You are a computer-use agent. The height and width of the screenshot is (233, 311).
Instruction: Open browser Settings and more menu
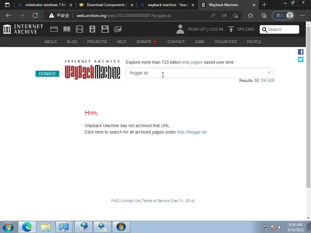pos(302,15)
